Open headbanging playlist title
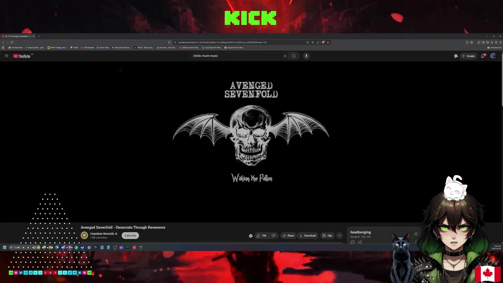 (x=360, y=232)
